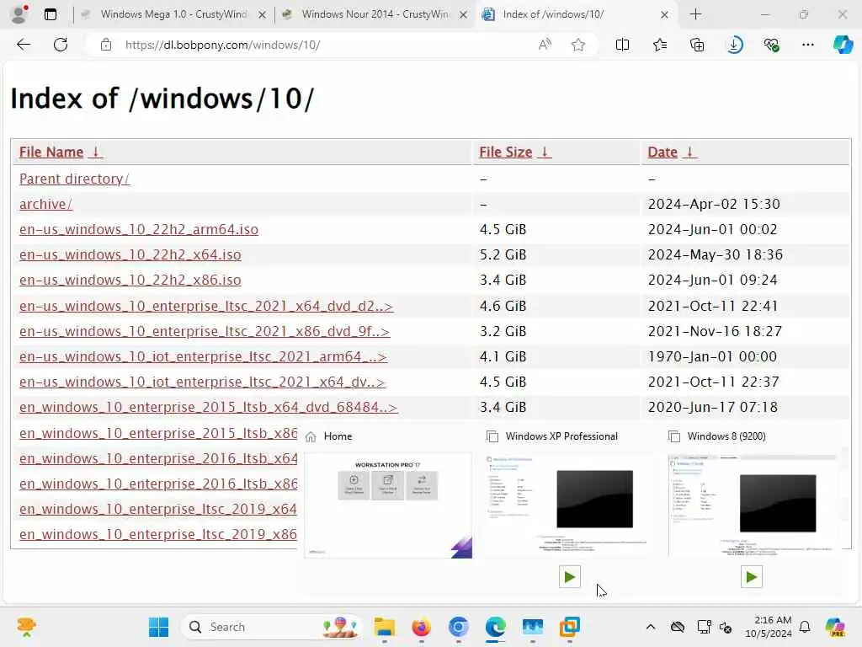Click the Microsoft Edge taskbar icon
862x647 pixels.
pos(495,627)
